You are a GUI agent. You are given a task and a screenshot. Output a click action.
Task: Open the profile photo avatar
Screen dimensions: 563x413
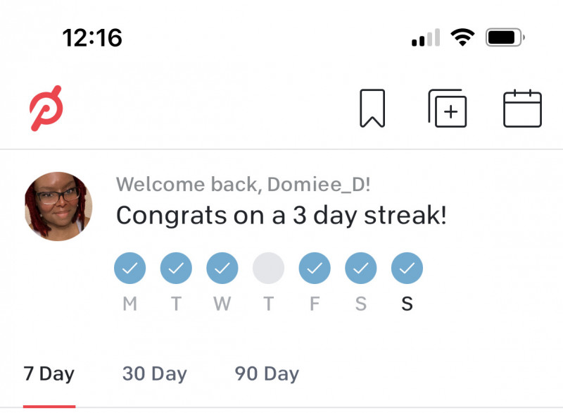58,207
